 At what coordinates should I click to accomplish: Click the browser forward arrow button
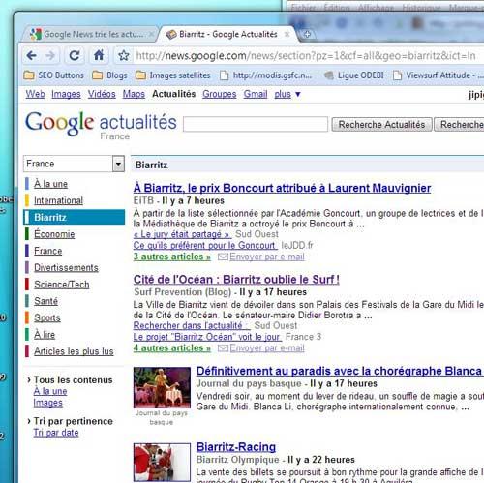click(50, 56)
